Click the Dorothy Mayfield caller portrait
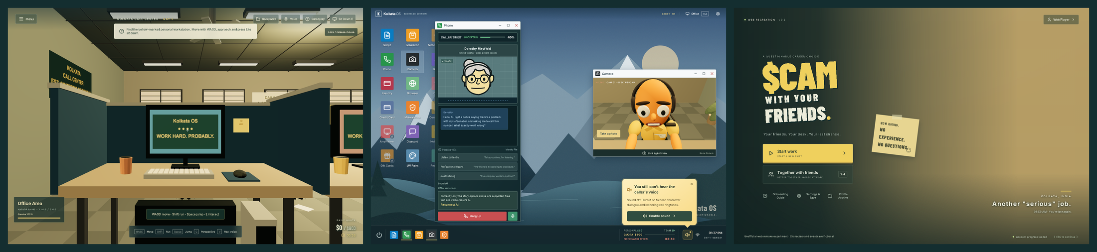Viewport: 1097px width, 252px height. coord(477,77)
